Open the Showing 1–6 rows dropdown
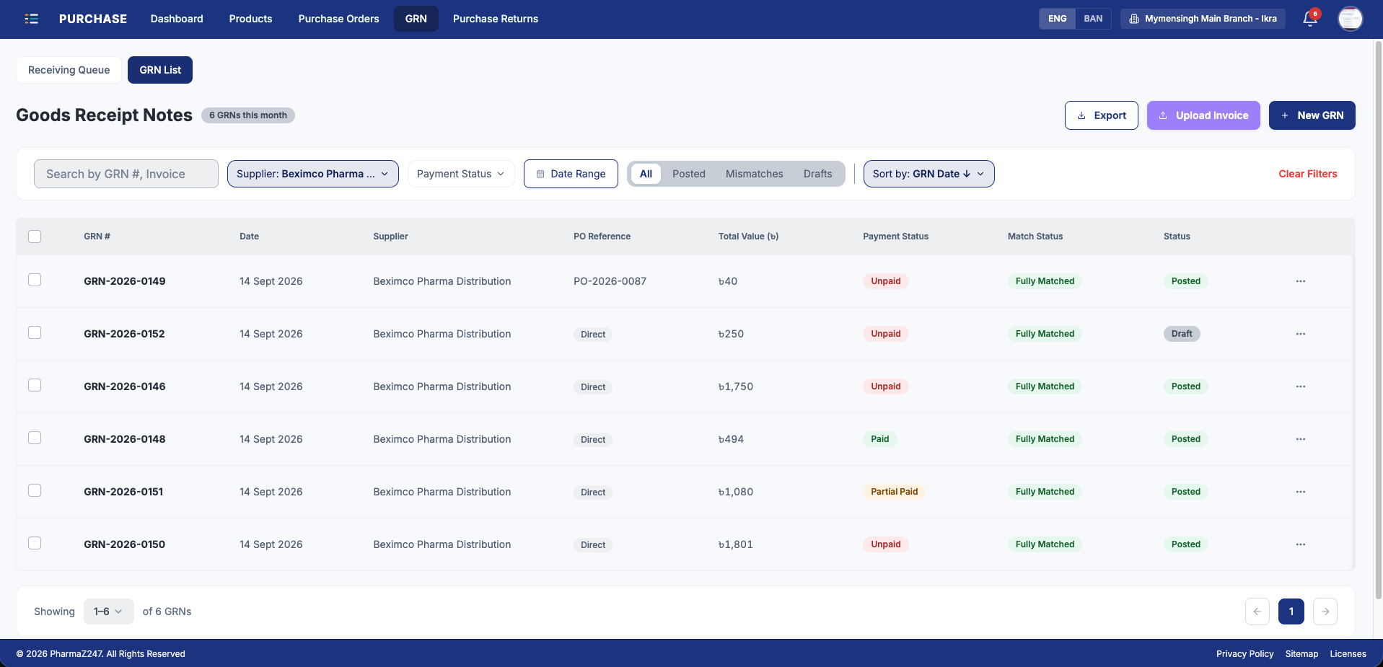This screenshot has height=667, width=1383. click(x=108, y=611)
